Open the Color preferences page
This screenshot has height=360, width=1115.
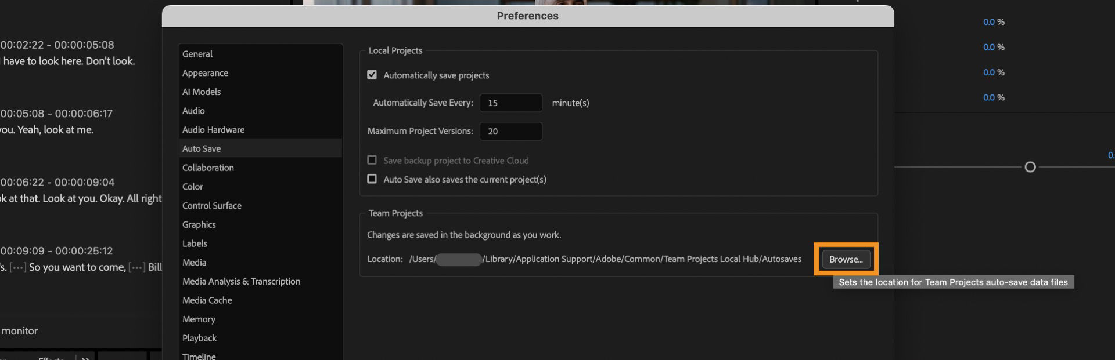[192, 186]
